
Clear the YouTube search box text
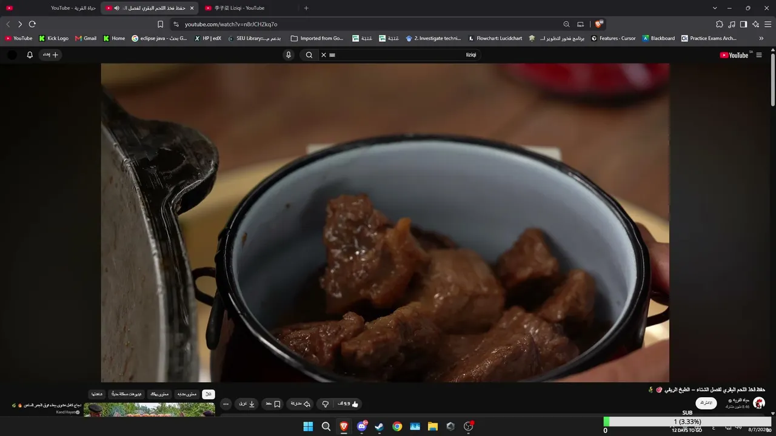click(x=323, y=54)
